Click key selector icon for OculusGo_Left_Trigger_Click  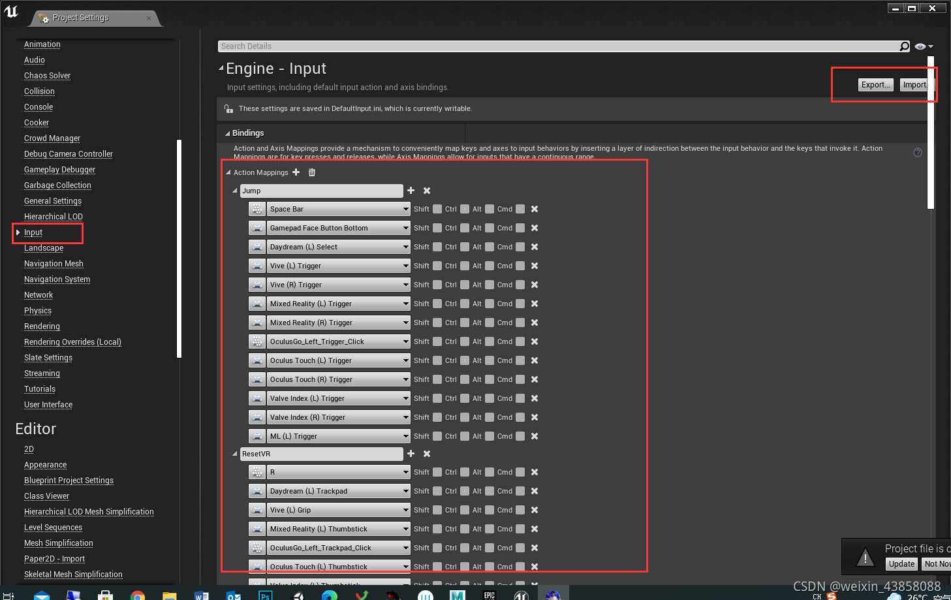tap(257, 341)
